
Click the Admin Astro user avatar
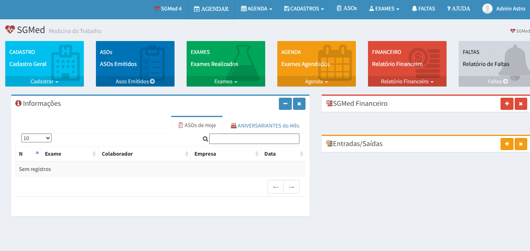(487, 8)
